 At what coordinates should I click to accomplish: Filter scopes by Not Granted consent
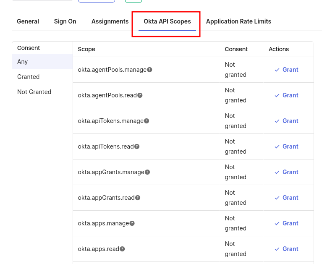[x=42, y=92]
